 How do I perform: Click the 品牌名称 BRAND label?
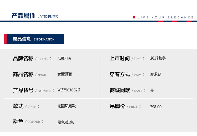pyautogui.click(x=30, y=59)
